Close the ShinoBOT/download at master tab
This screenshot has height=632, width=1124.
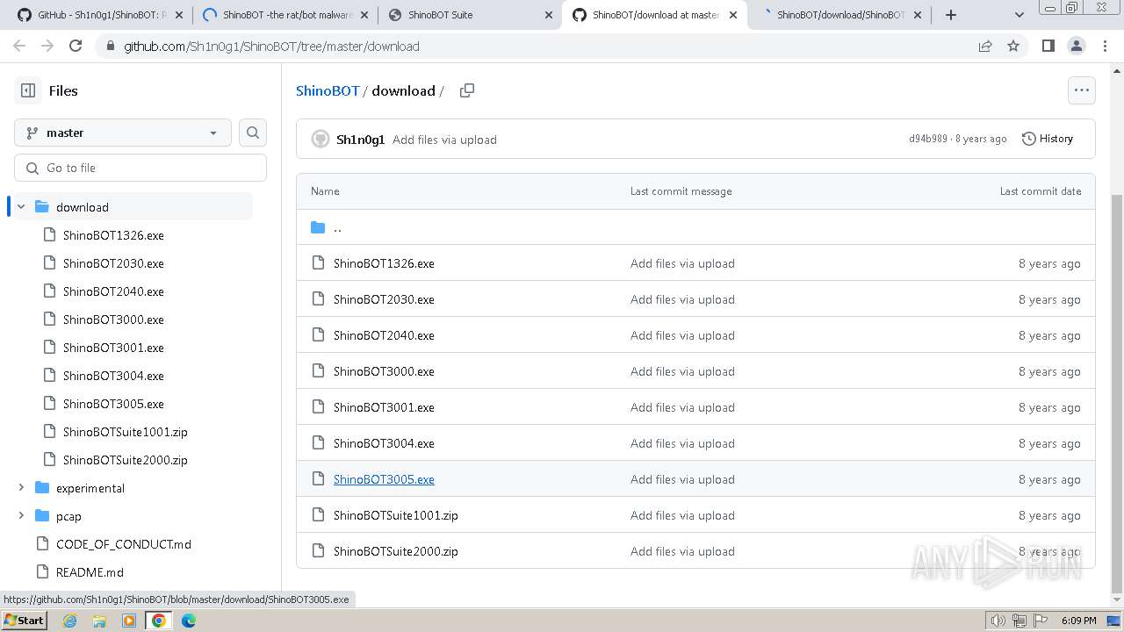coord(733,15)
